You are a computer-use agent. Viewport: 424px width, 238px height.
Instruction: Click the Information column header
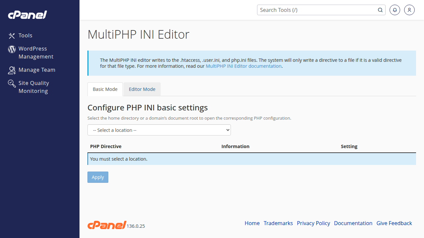coord(235,146)
